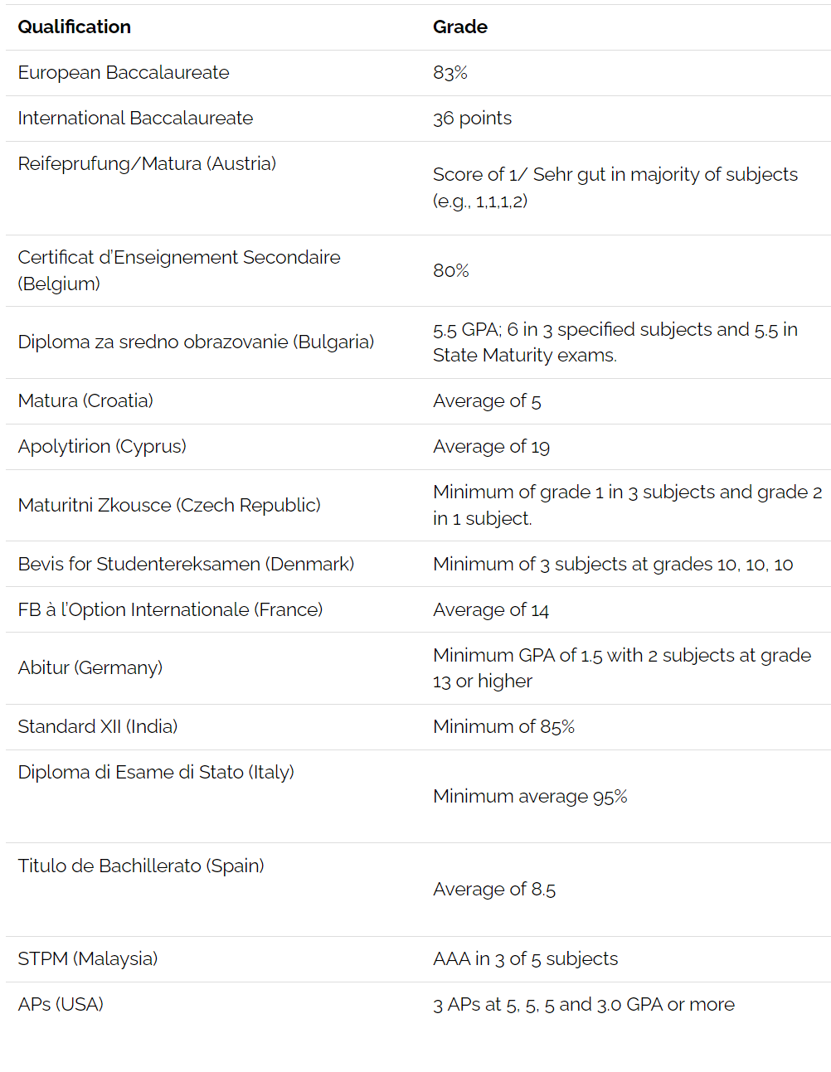Click Bevis for Studentereksamen (Denmark) text
Image resolution: width=831 pixels, height=1072 pixels.
(x=186, y=565)
